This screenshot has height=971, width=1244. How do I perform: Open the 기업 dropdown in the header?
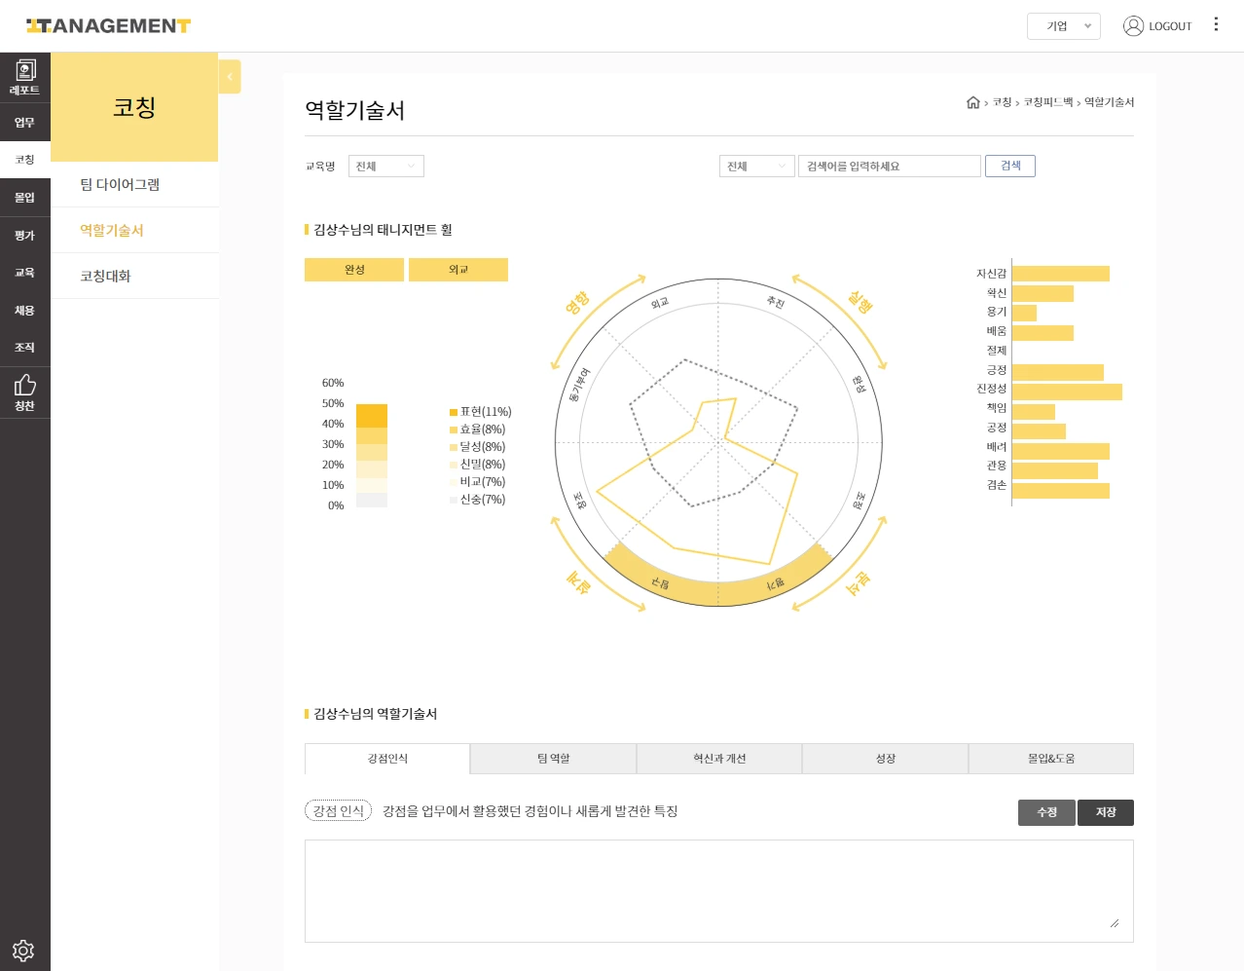pos(1062,26)
